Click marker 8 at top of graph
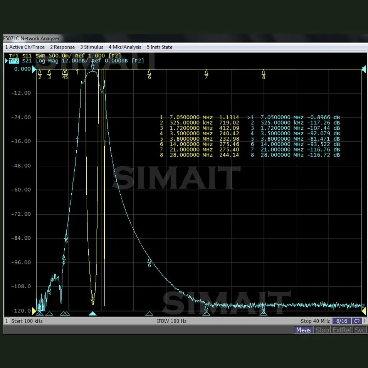The width and height of the screenshot is (368, 368). click(x=264, y=74)
